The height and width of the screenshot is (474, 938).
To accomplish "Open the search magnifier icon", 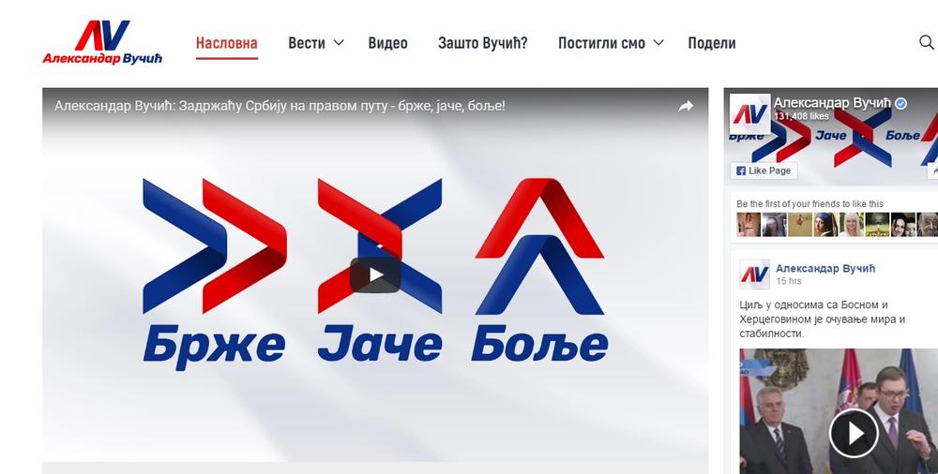I will [926, 43].
